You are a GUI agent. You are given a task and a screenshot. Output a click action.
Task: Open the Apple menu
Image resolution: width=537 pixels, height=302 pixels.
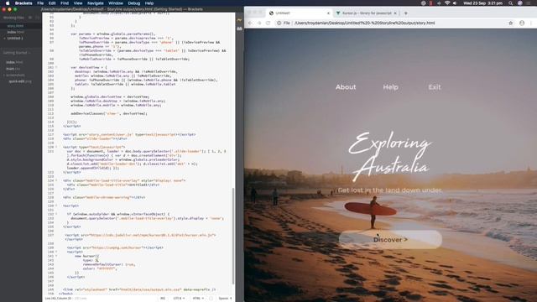[8, 3]
